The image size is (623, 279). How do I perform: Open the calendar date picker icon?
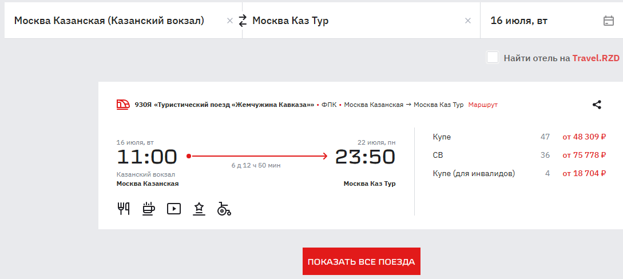[x=608, y=21]
